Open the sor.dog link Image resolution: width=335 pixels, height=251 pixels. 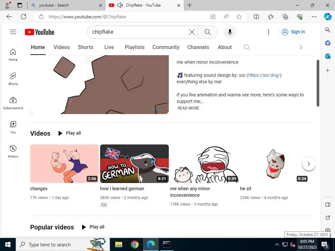click(264, 75)
